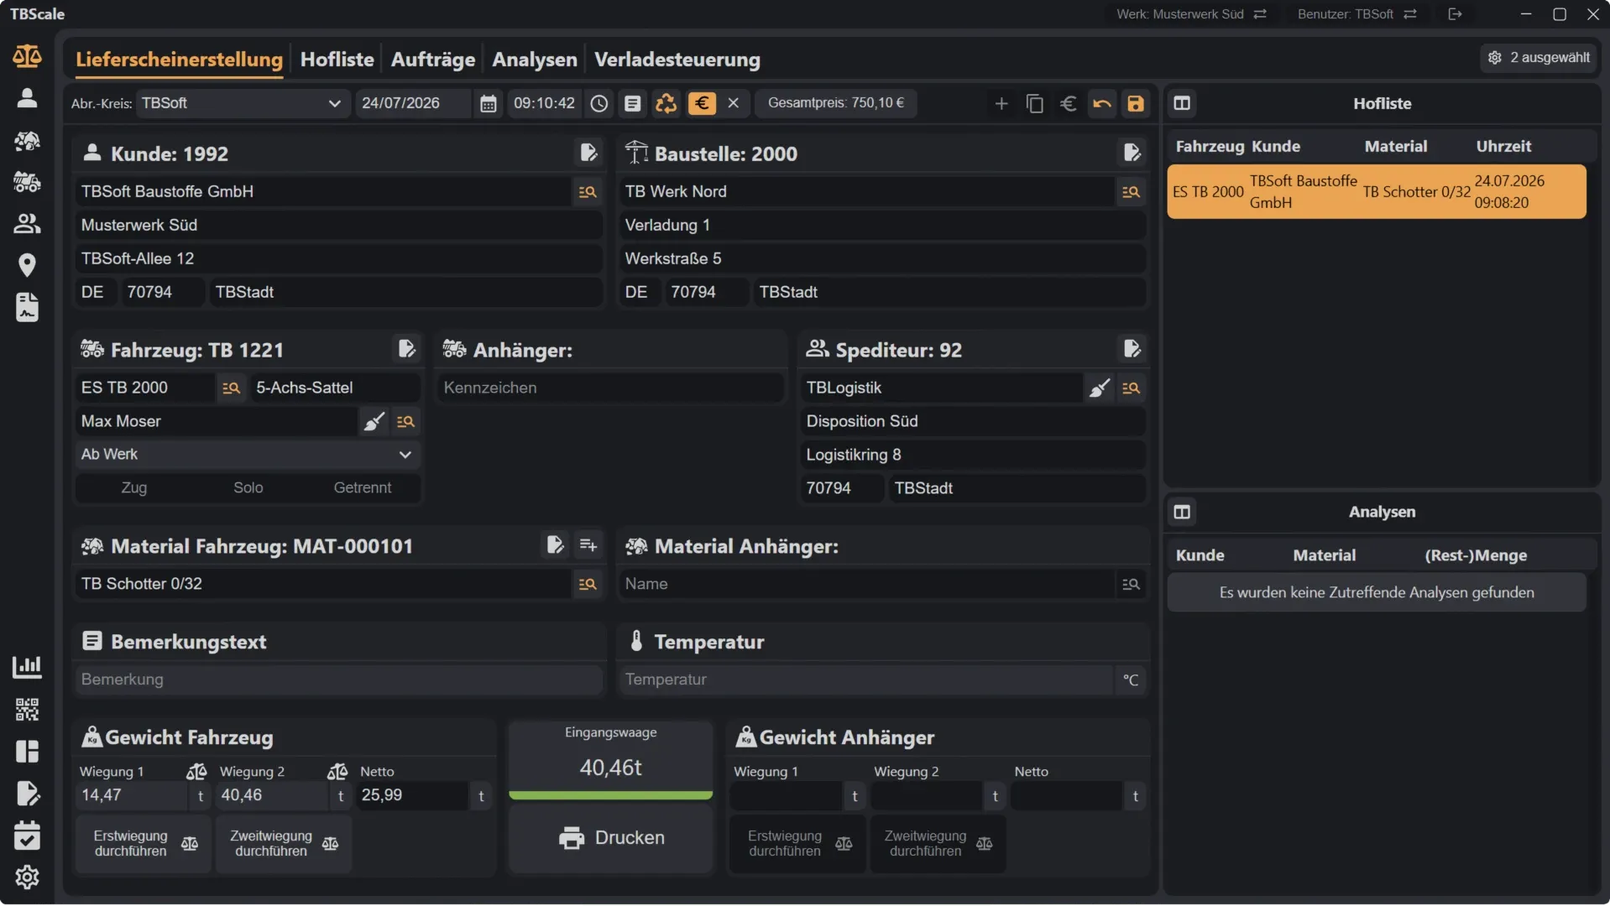Click Erstwiegung durchführen for Anhänger
This screenshot has width=1610, height=906.
(797, 844)
